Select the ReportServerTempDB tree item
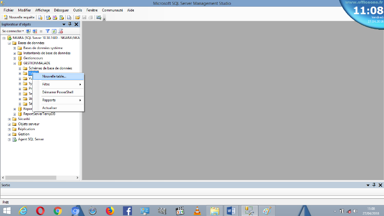This screenshot has height=216, width=384. pos(39,114)
